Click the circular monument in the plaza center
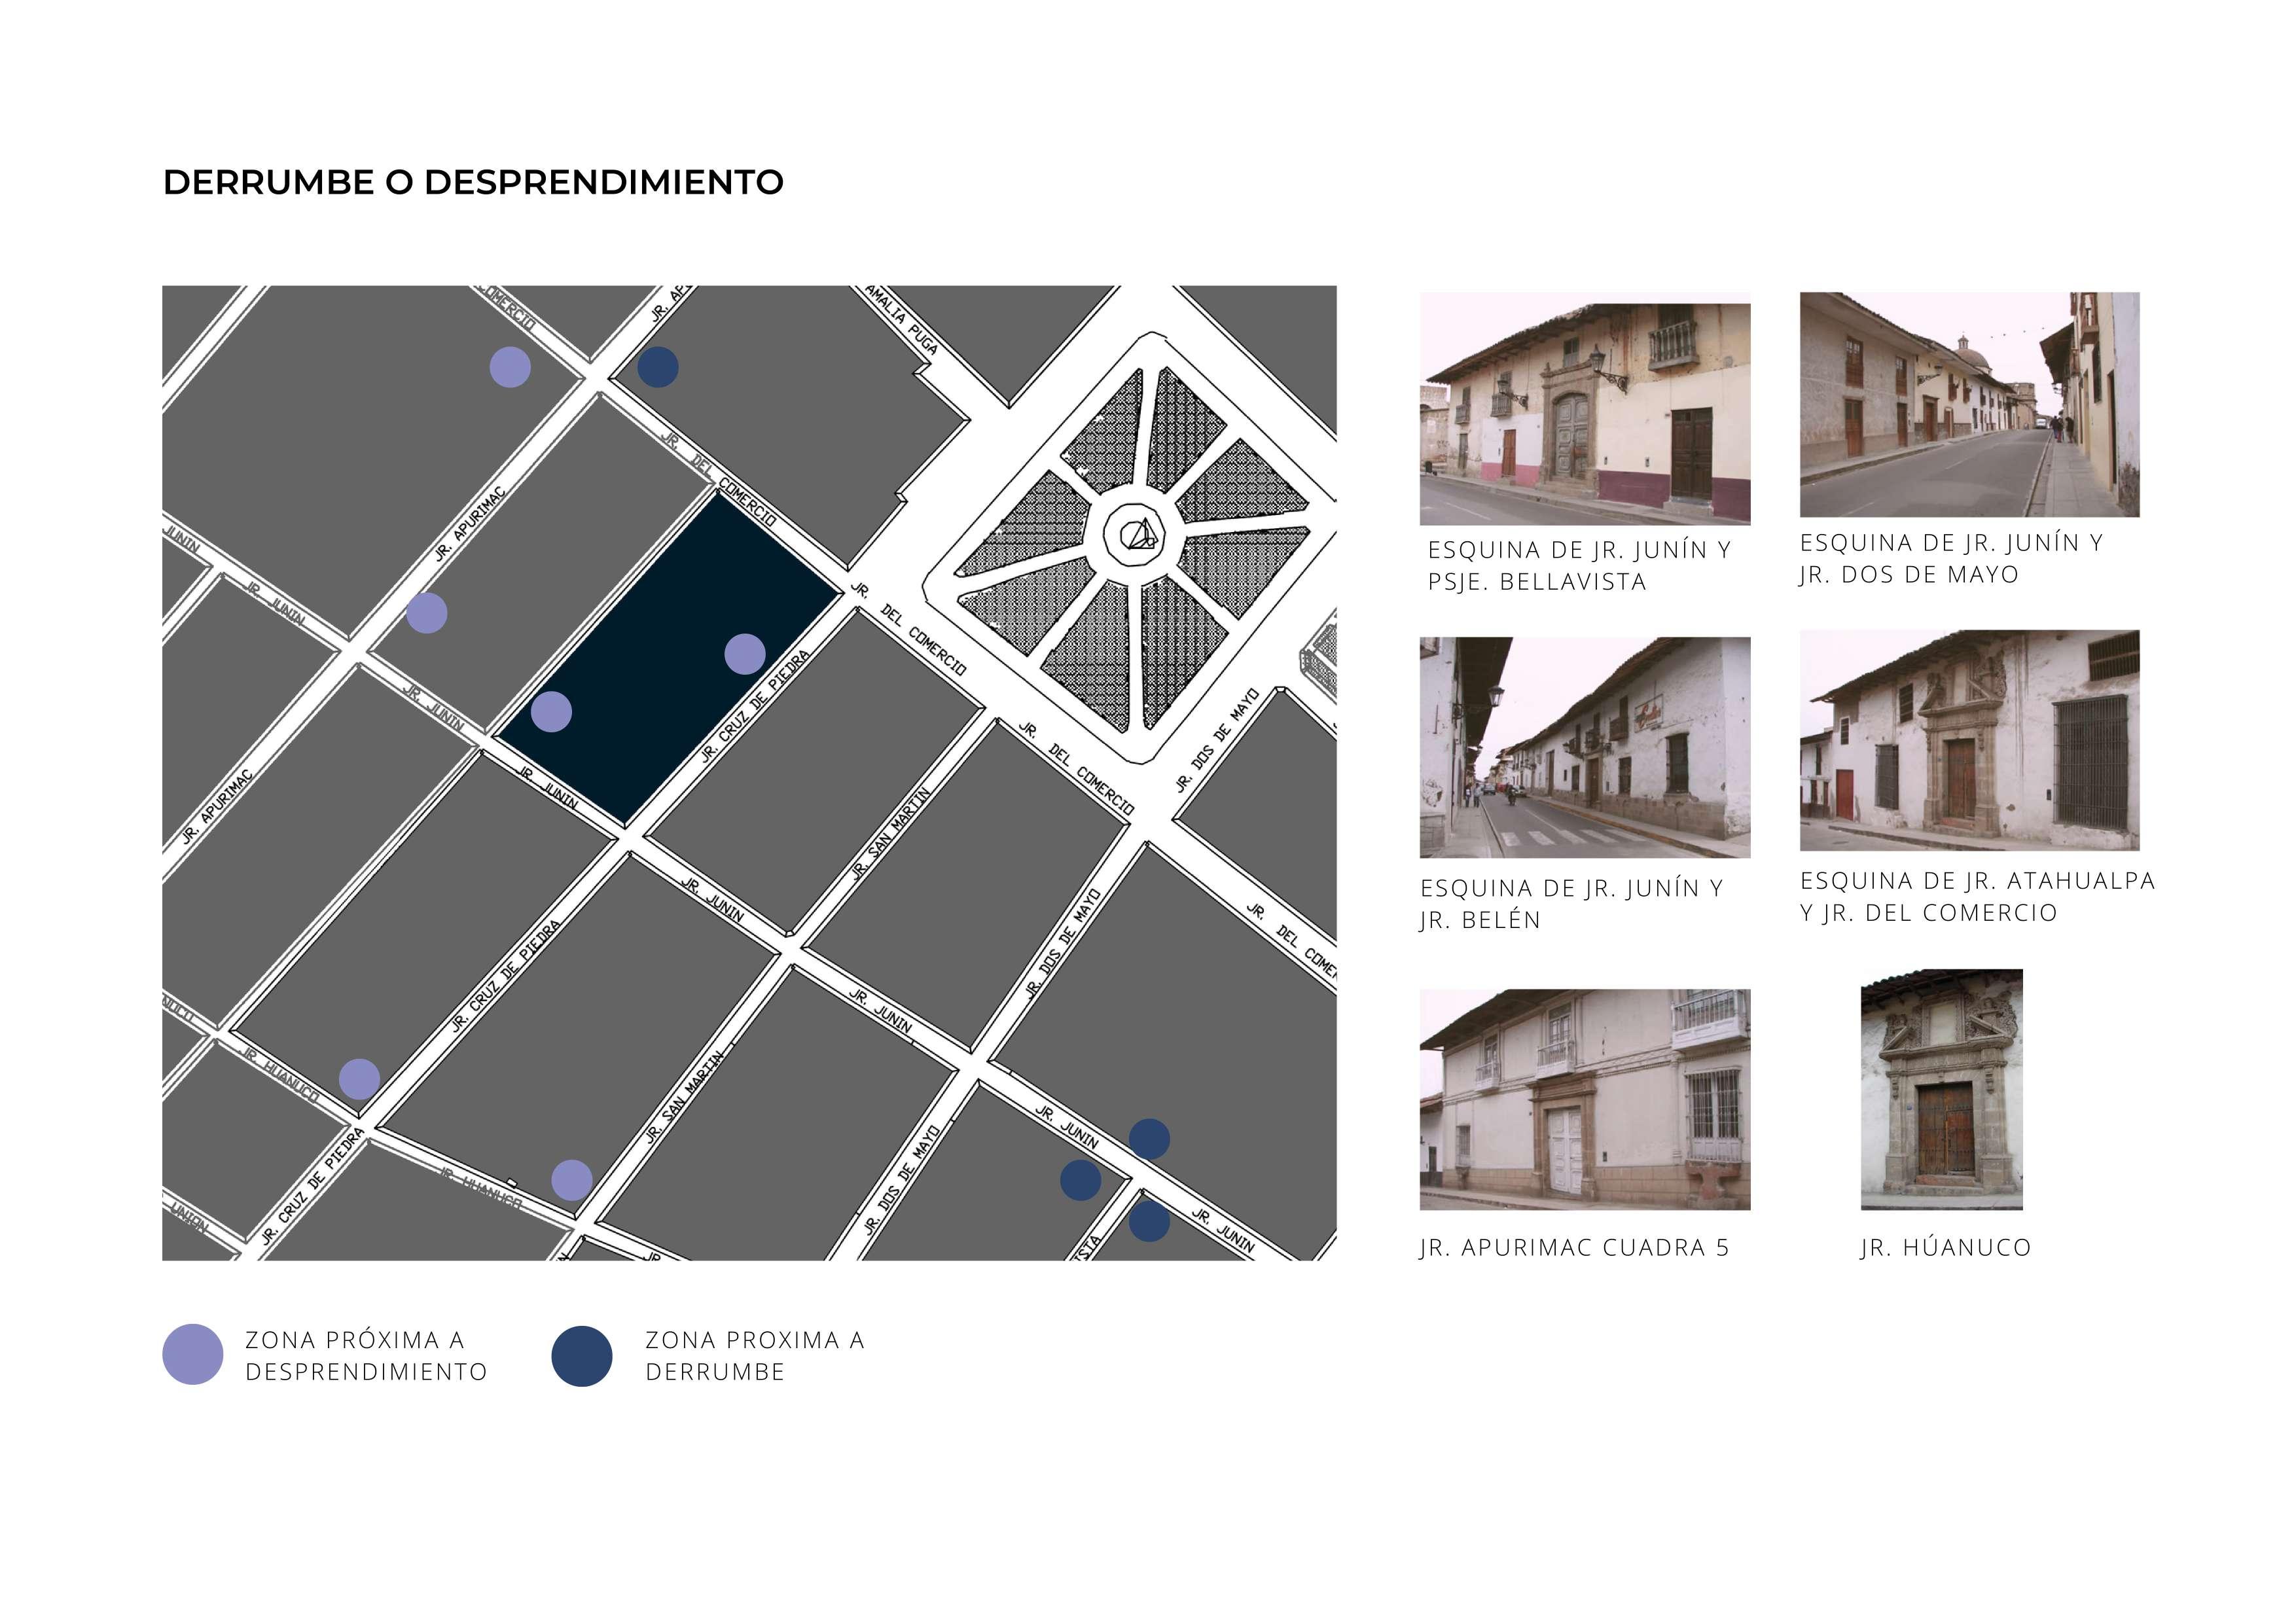Image resolution: width=2296 pixels, height=1623 pixels. click(x=1137, y=535)
